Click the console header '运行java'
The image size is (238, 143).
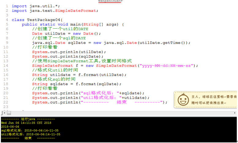point(28,119)
